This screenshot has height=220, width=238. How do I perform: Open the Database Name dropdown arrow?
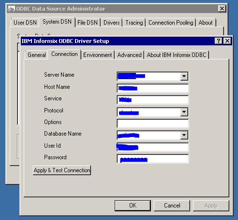tap(184, 135)
